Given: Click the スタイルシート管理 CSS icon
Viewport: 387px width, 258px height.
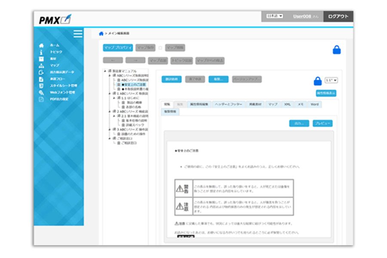Looking at the screenshot, I should pyautogui.click(x=41, y=86).
